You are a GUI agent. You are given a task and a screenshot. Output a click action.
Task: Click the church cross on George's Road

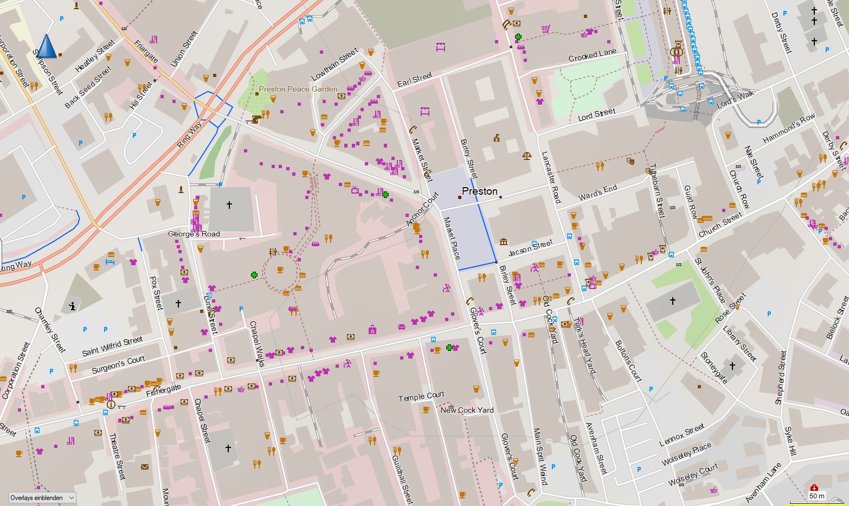click(x=229, y=205)
